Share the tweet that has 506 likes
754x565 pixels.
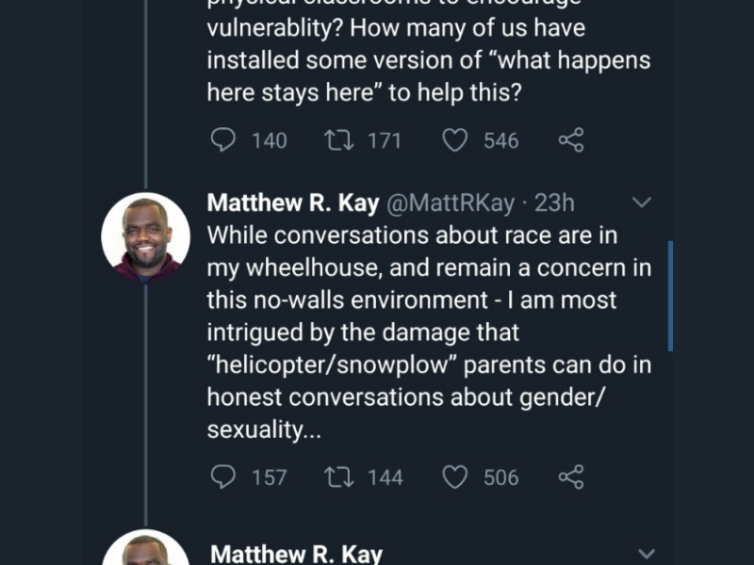click(571, 476)
